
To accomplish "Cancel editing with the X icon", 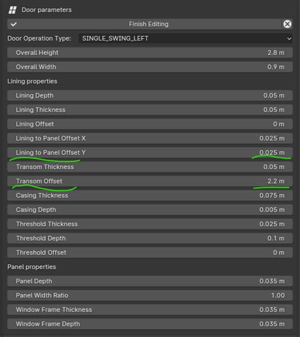I will [x=287, y=24].
